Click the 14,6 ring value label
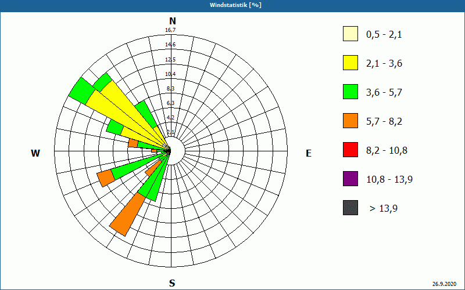Viewport: 465px width, 290px height. pyautogui.click(x=170, y=45)
